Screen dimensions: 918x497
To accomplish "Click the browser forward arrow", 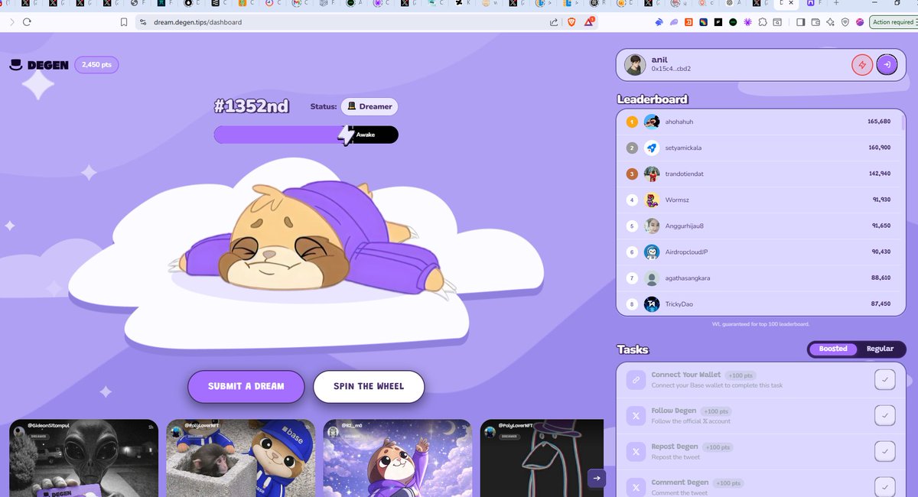I will [11, 22].
